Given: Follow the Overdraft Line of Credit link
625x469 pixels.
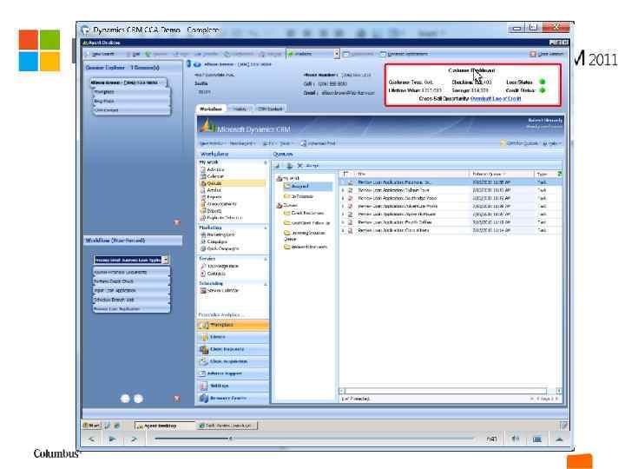Looking at the screenshot, I should (x=496, y=98).
